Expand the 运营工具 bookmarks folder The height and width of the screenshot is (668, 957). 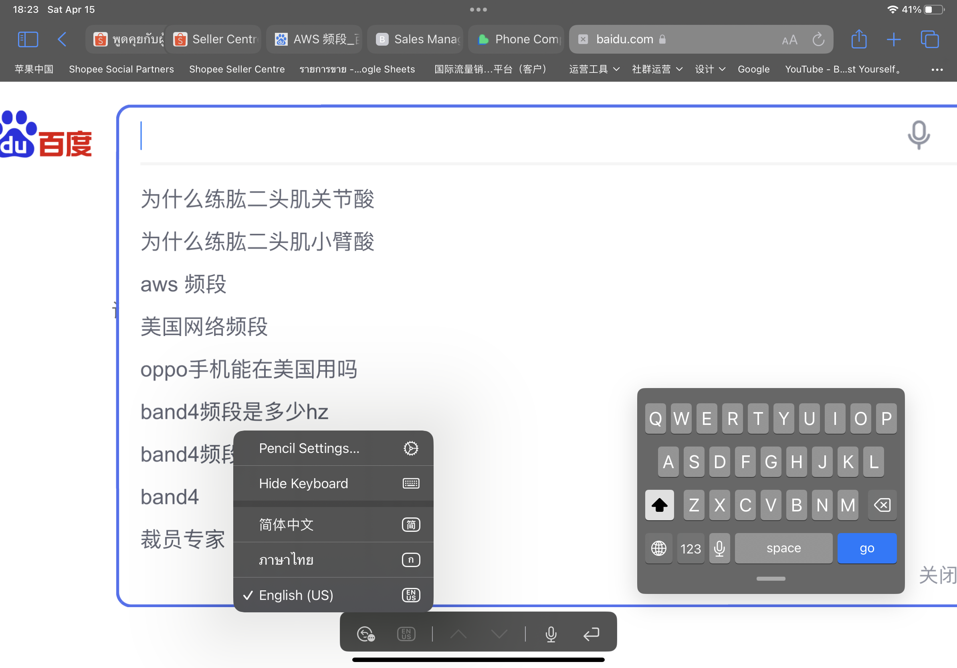594,69
